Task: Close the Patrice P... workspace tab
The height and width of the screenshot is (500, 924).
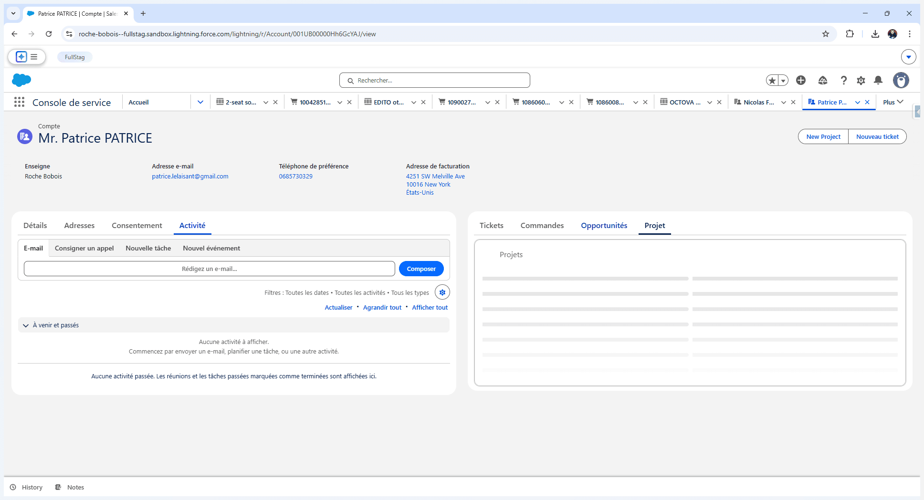Action: tap(867, 102)
